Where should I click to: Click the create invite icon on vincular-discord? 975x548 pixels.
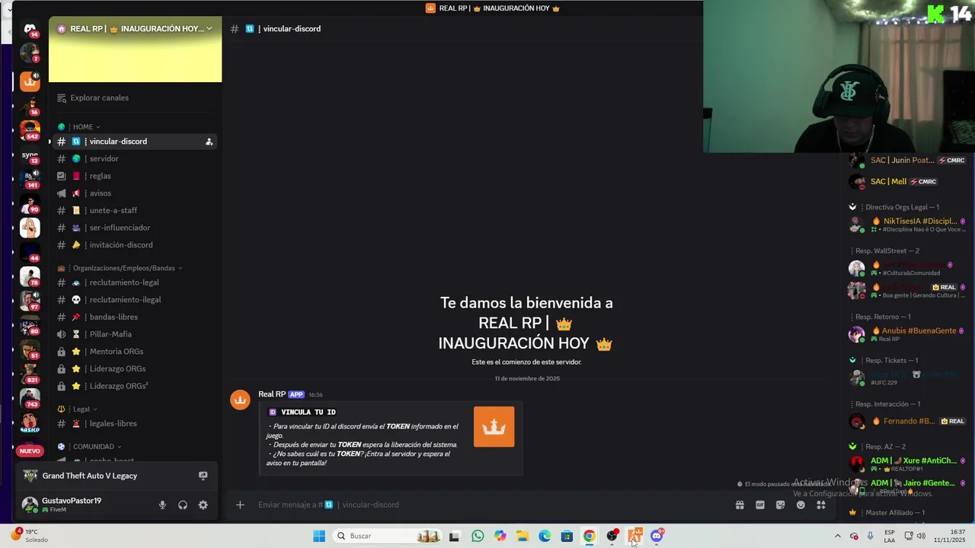click(x=209, y=142)
